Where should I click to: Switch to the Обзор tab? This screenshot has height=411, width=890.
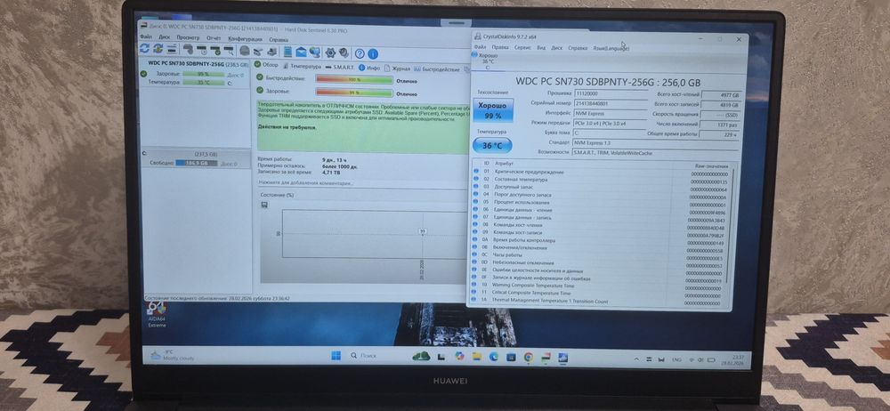point(266,65)
